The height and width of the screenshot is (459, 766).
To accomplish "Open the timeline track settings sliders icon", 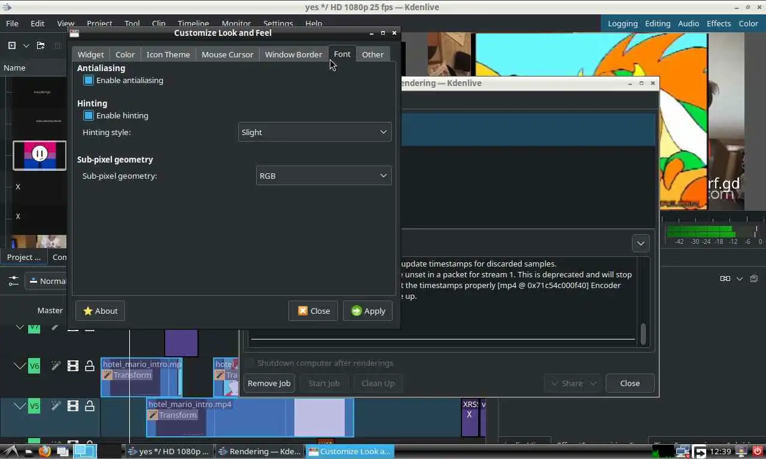I will point(13,281).
